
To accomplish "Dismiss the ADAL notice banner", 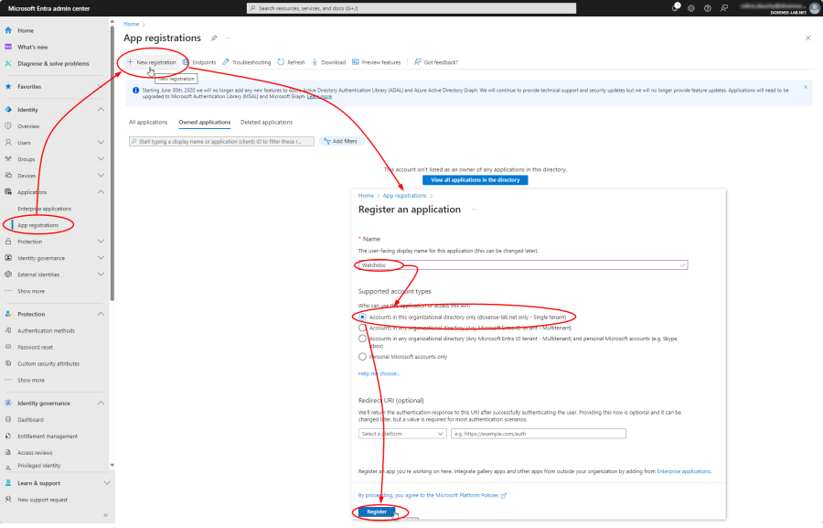I will tap(806, 87).
